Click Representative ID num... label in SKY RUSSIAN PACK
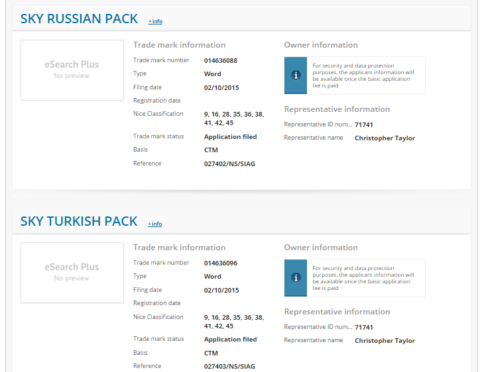 point(318,124)
